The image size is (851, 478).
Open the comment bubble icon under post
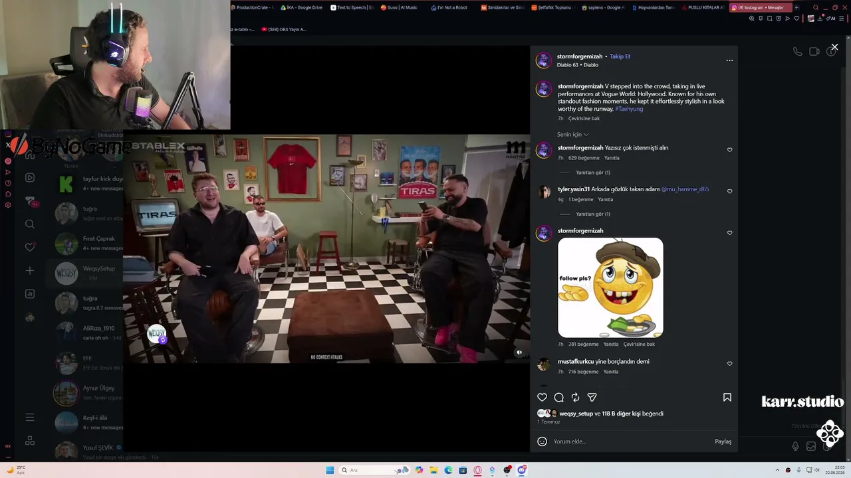tap(558, 397)
